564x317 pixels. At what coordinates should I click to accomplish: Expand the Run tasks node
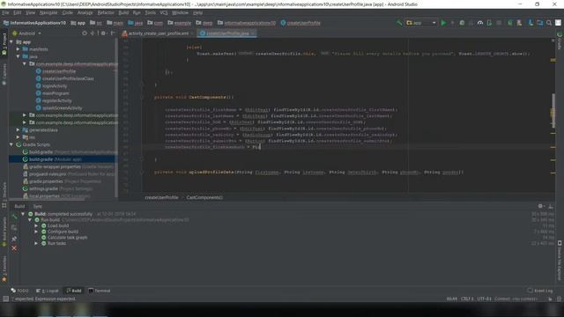pyautogui.click(x=36, y=243)
